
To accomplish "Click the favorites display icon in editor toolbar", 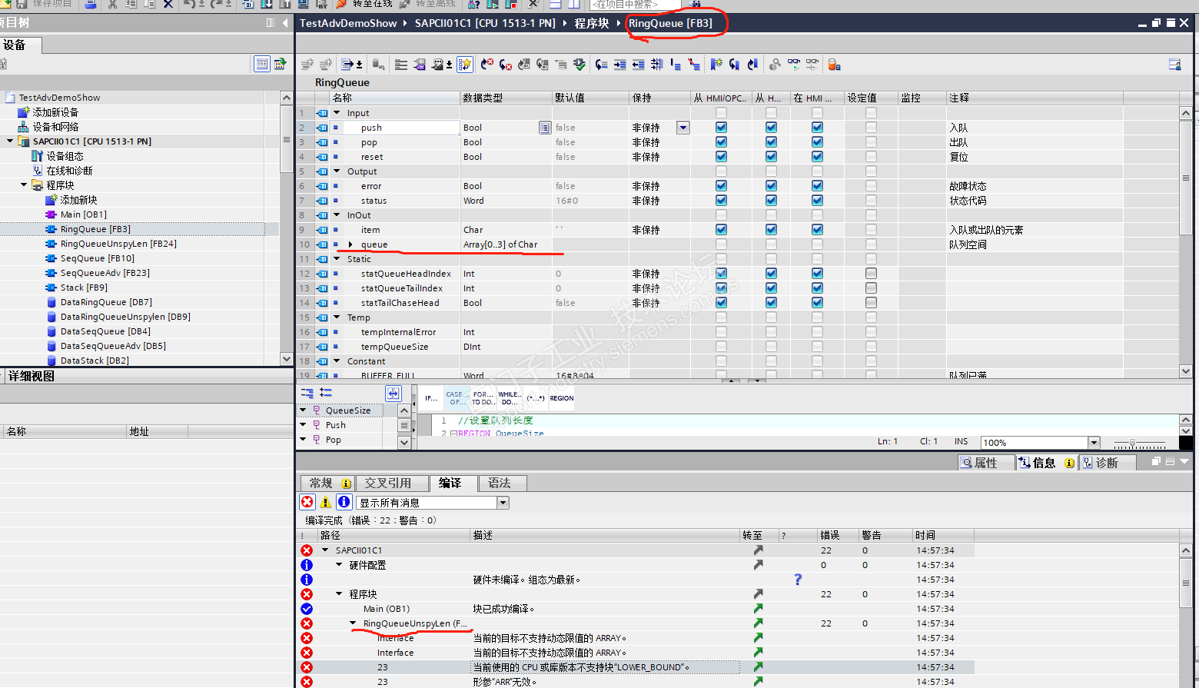I will pyautogui.click(x=465, y=65).
